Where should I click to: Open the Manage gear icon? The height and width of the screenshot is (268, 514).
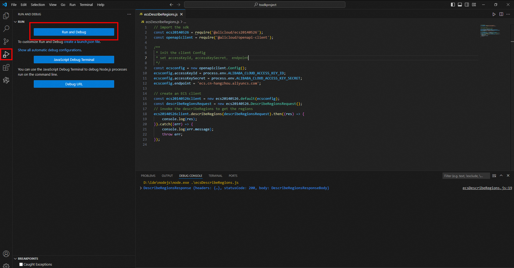click(x=6, y=266)
